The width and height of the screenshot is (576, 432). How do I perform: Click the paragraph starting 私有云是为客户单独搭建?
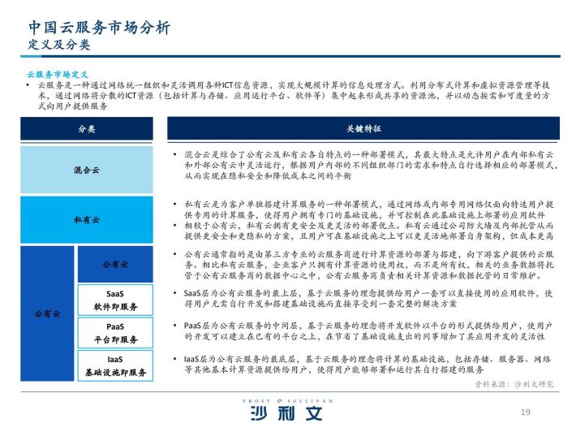click(369, 210)
